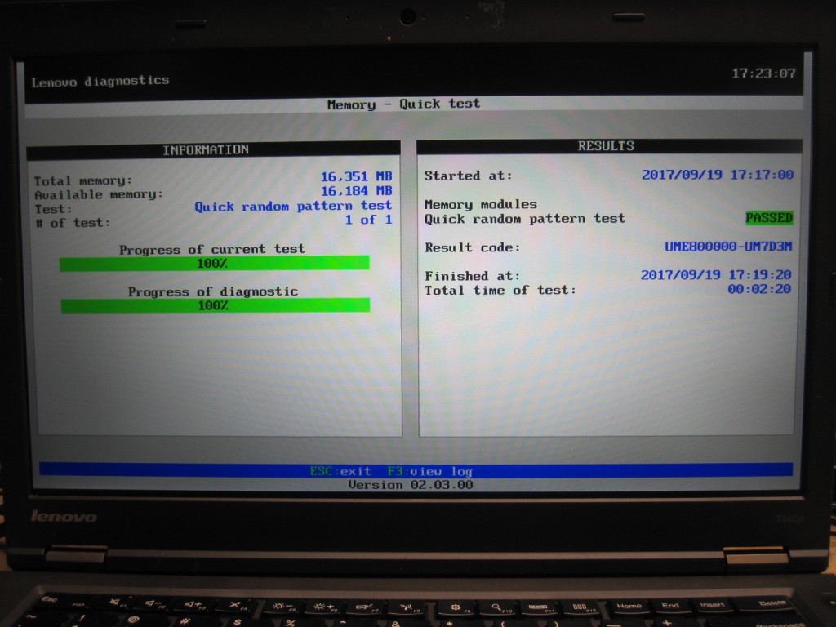
Task: Click the blue 'Quick random pattern test' value
Action: (x=293, y=206)
